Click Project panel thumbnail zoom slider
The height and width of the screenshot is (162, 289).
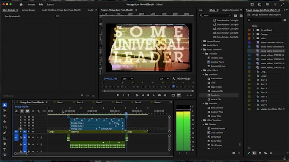[x=276, y=153]
